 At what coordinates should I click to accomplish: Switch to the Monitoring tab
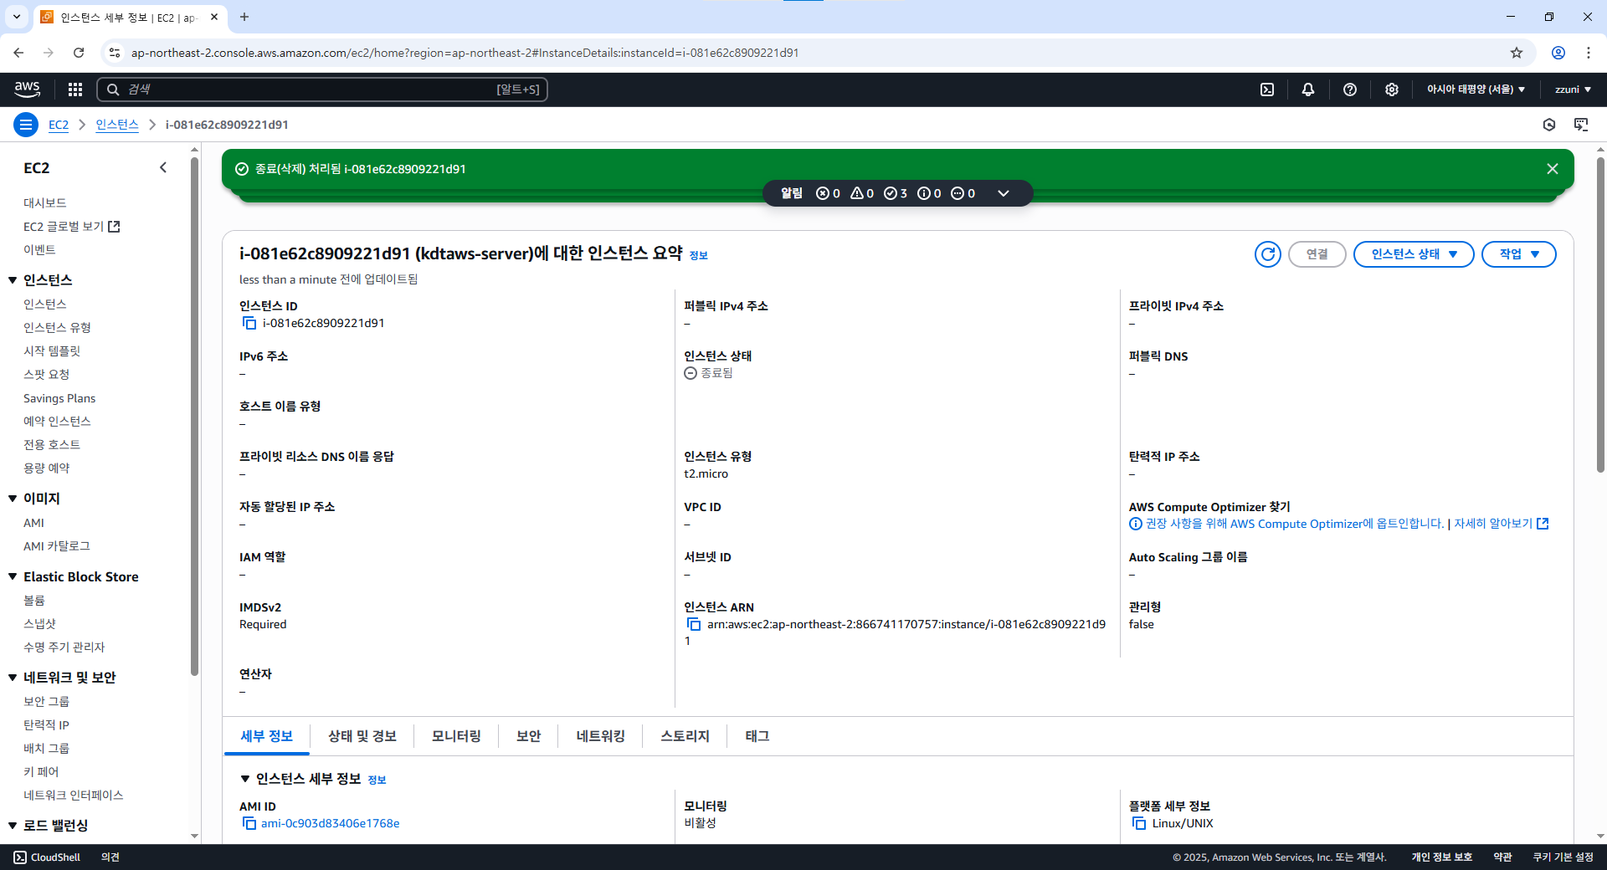pos(456,736)
